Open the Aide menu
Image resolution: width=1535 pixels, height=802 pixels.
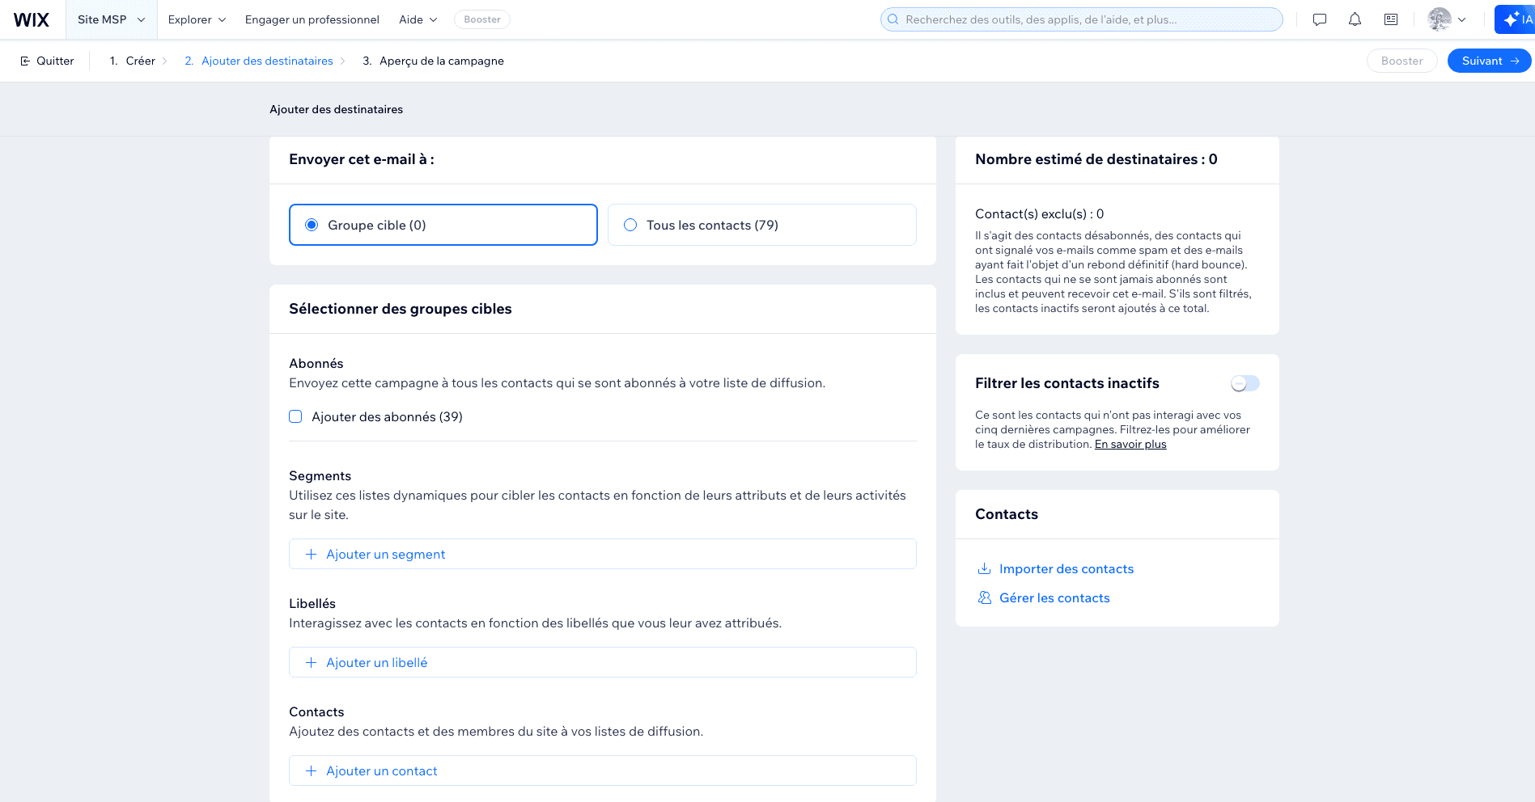[x=418, y=19]
